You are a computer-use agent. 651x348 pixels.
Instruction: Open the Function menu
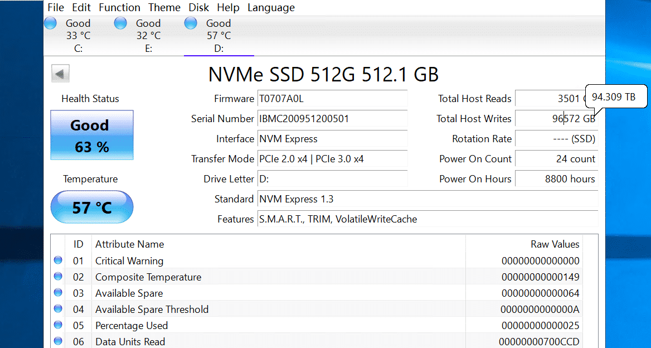[x=119, y=7]
